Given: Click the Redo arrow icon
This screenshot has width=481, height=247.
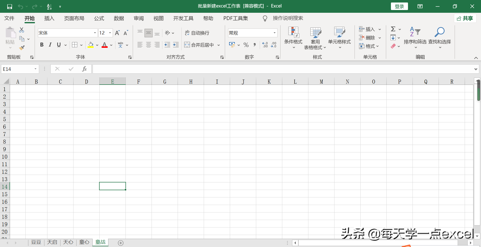Looking at the screenshot, I should (x=35, y=7).
